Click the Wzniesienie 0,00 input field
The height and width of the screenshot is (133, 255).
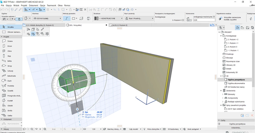204,20
